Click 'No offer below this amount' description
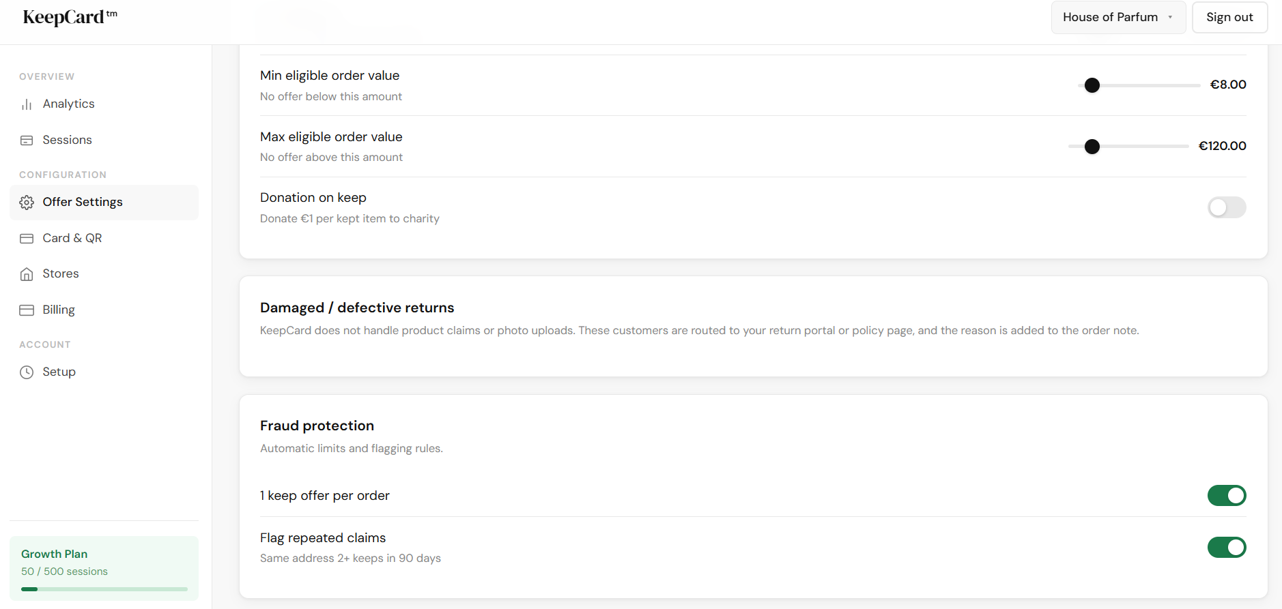Viewport: 1282px width, 609px height. tap(331, 96)
